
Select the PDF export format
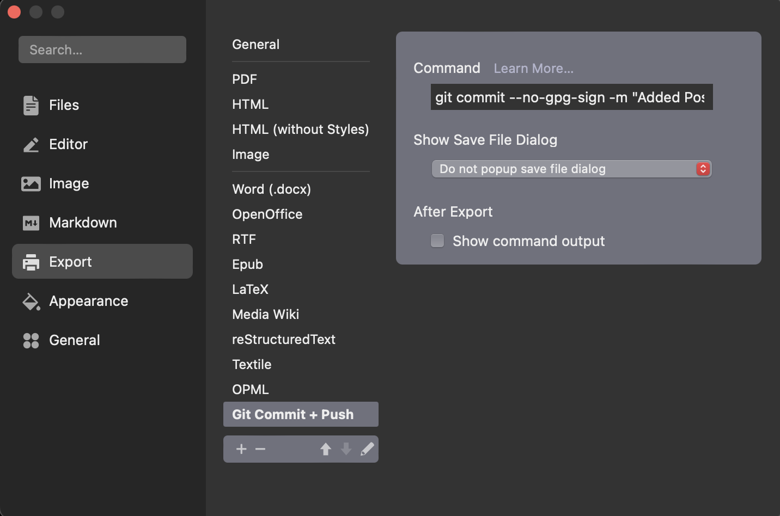pyautogui.click(x=245, y=79)
